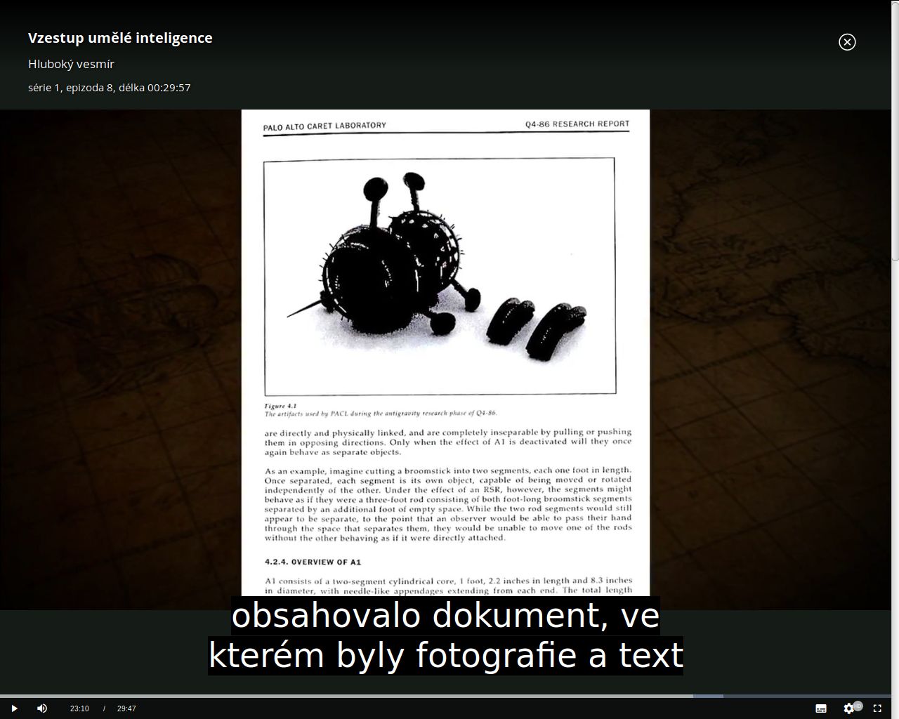The height and width of the screenshot is (719, 899).
Task: Close the video overlay with the X
Action: tap(847, 42)
